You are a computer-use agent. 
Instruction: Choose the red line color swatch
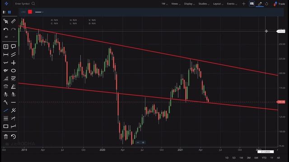click(x=30, y=12)
